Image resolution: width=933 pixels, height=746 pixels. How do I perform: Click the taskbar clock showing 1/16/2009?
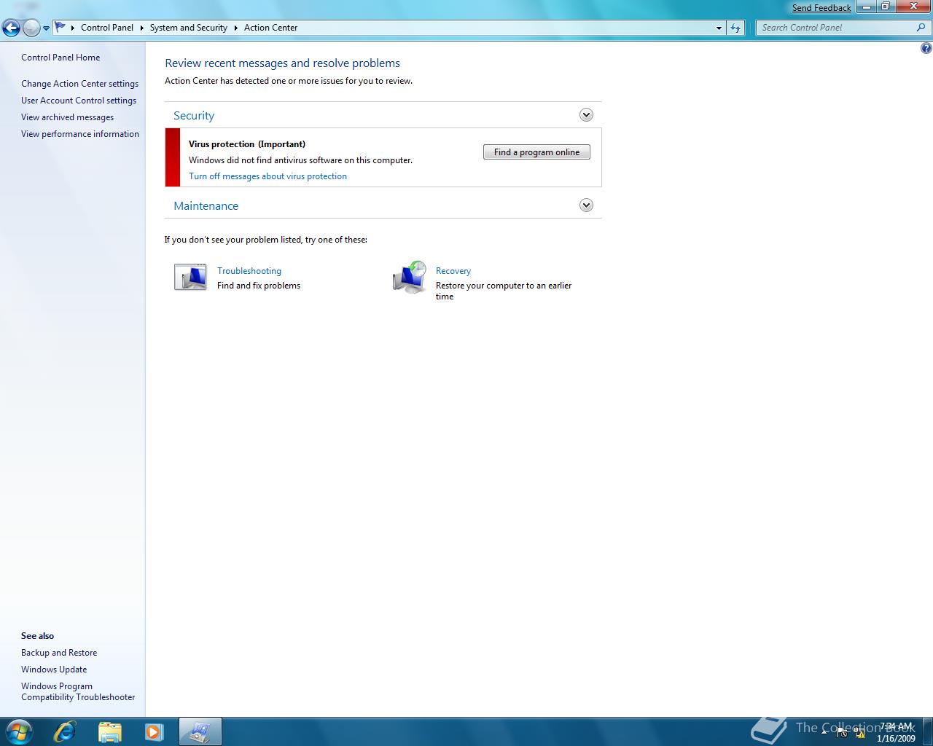coord(896,732)
